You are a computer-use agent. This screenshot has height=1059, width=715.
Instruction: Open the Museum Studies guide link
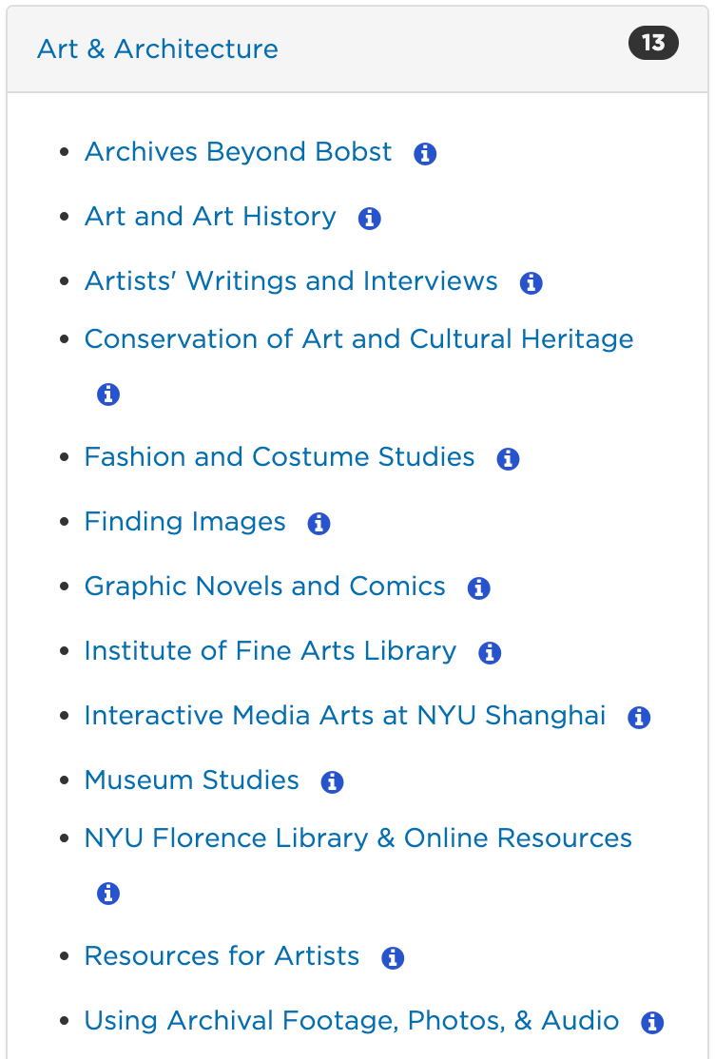point(191,780)
